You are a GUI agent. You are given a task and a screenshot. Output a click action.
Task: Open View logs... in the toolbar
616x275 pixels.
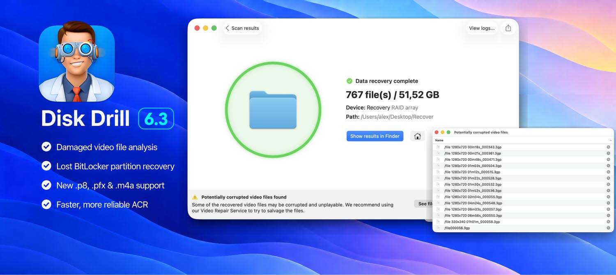482,28
